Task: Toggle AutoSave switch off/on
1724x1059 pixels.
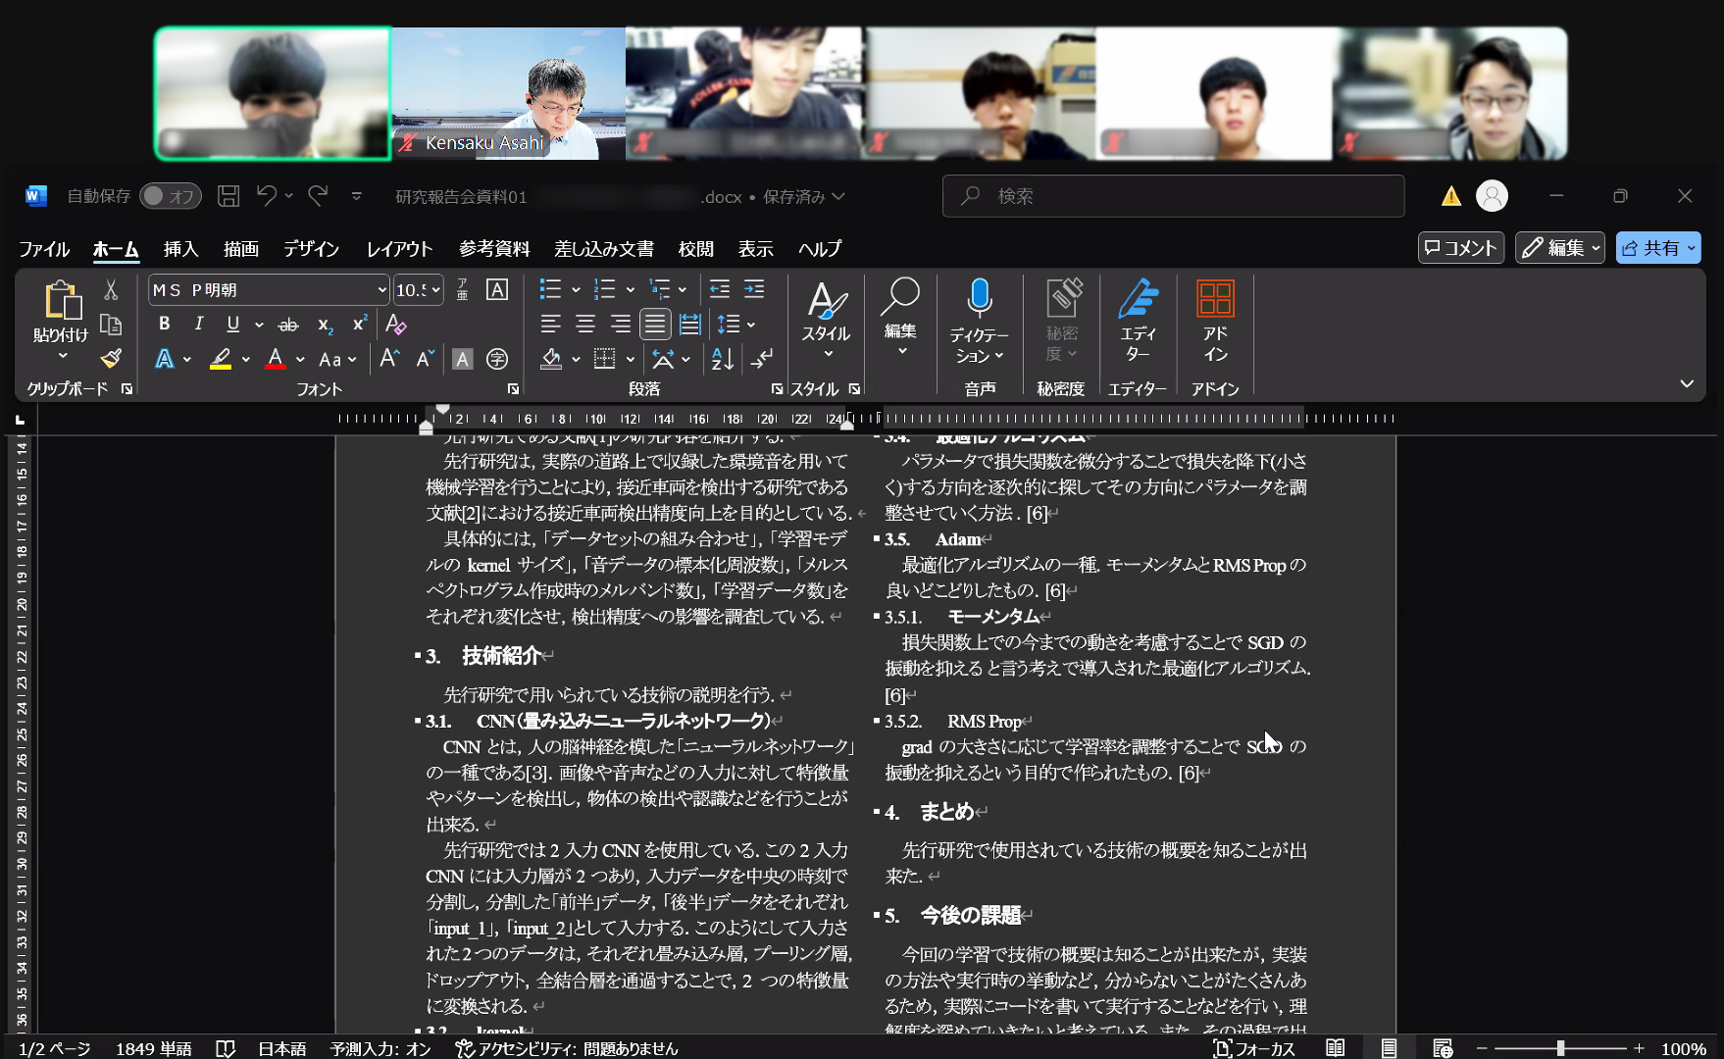Action: point(171,196)
